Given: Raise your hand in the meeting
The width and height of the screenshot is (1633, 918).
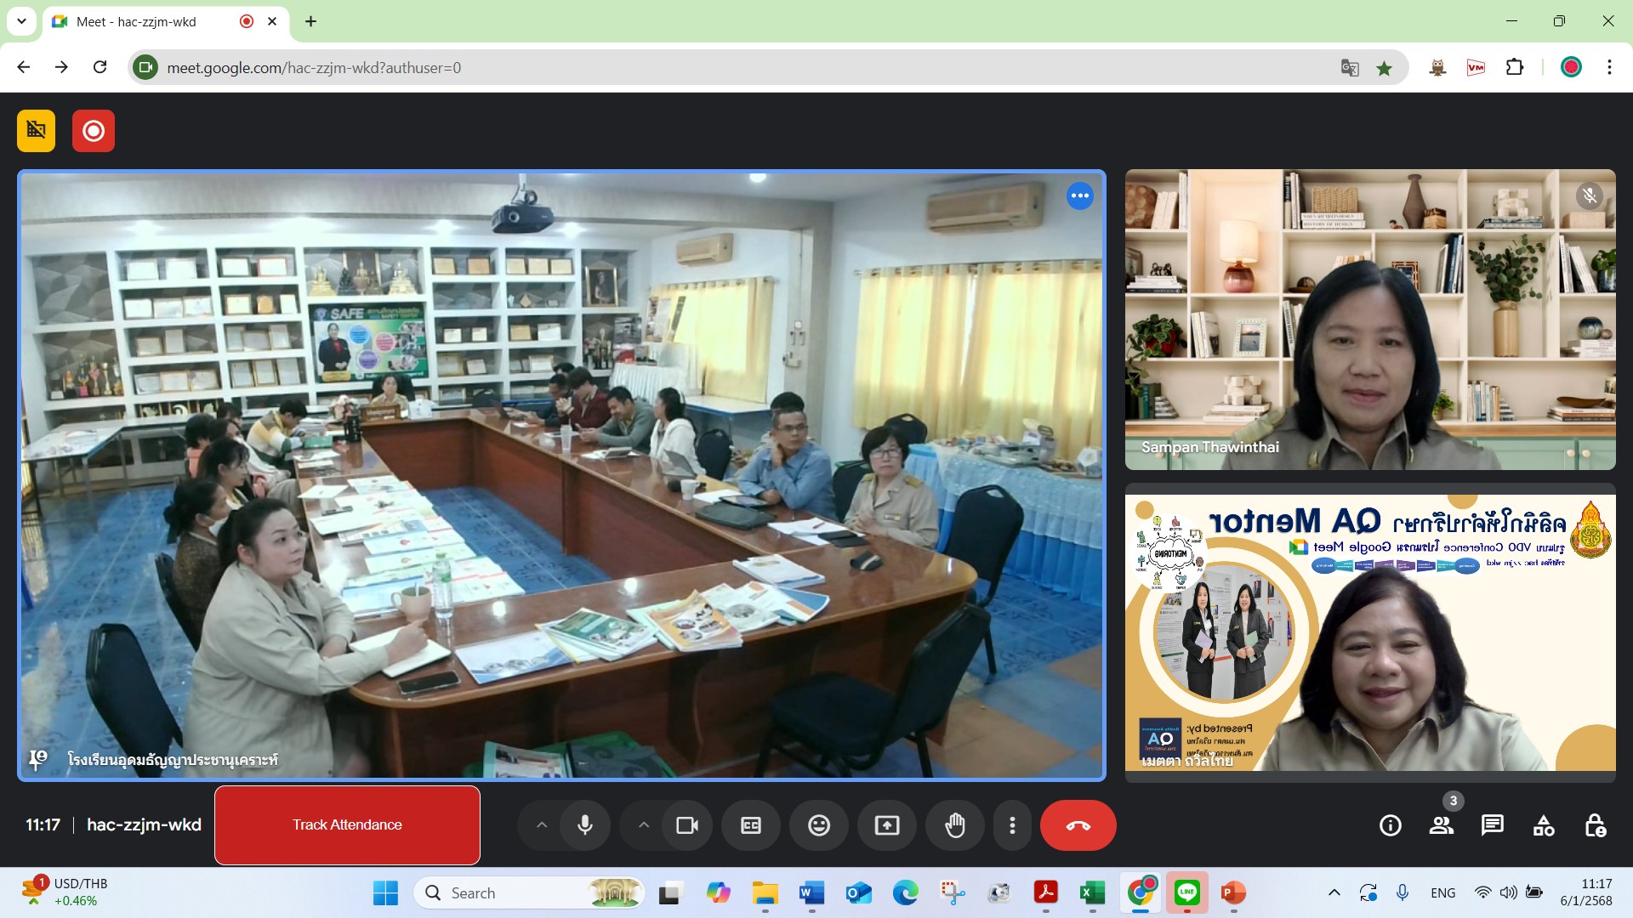Looking at the screenshot, I should [955, 825].
